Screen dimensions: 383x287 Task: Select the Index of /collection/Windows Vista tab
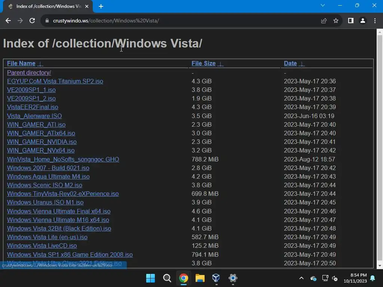48,6
